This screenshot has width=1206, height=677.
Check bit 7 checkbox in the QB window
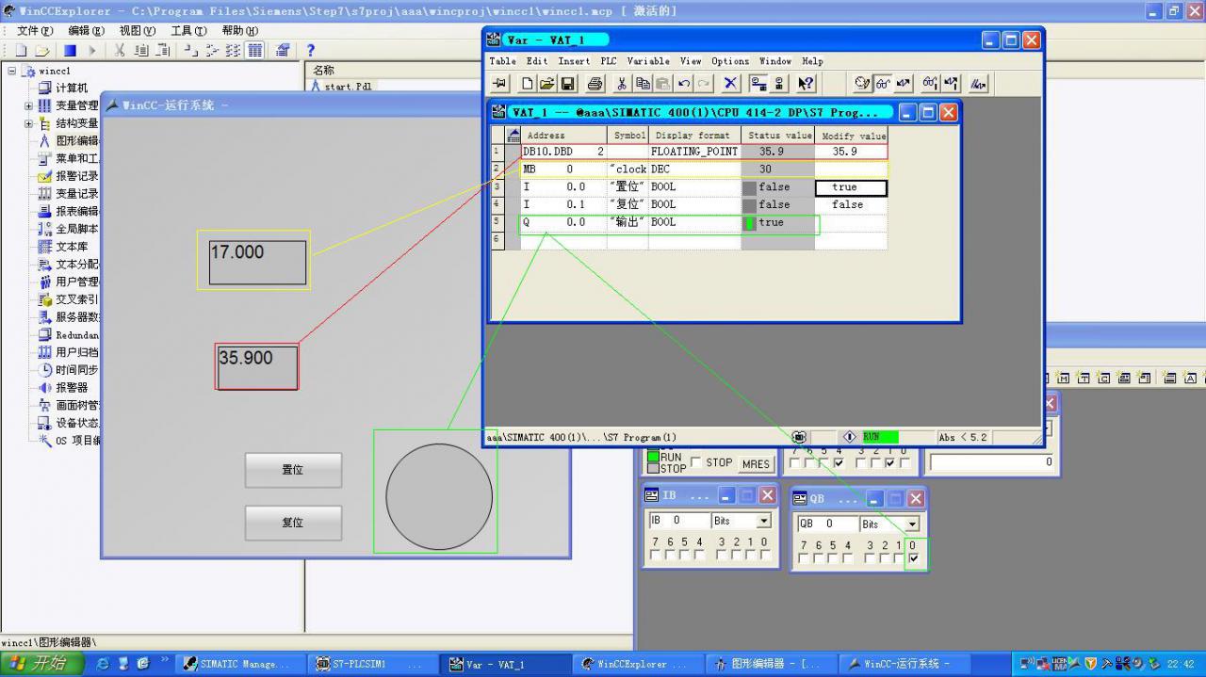coord(804,558)
